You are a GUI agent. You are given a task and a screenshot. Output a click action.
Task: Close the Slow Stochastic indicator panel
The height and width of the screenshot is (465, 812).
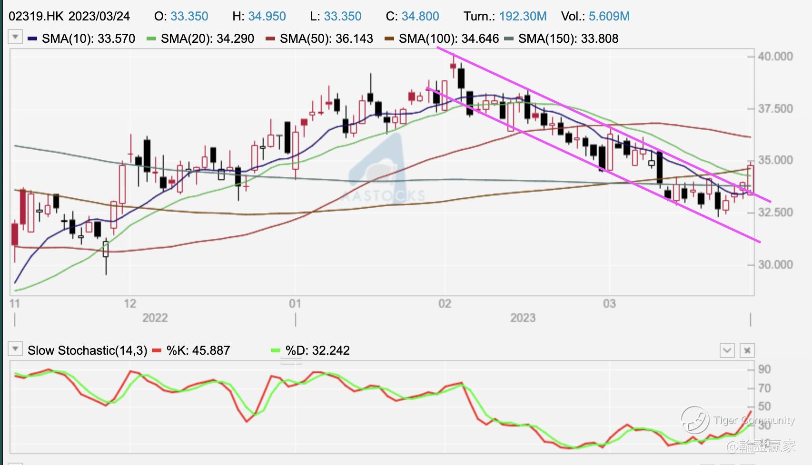point(747,350)
